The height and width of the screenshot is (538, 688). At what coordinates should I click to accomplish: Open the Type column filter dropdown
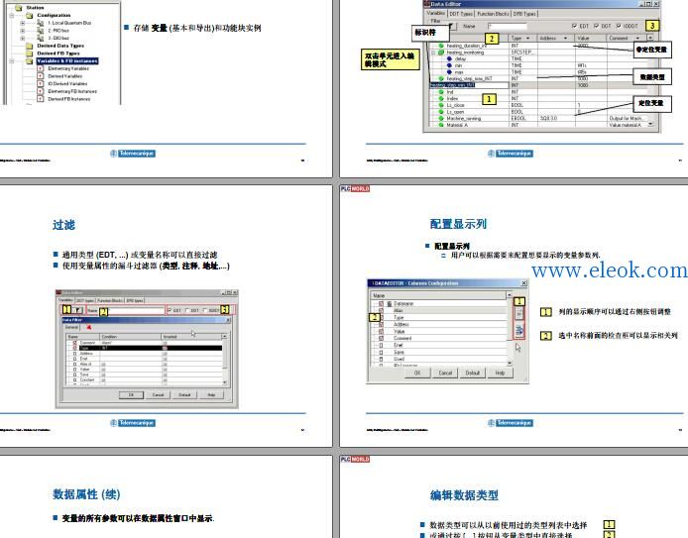pyautogui.click(x=527, y=39)
